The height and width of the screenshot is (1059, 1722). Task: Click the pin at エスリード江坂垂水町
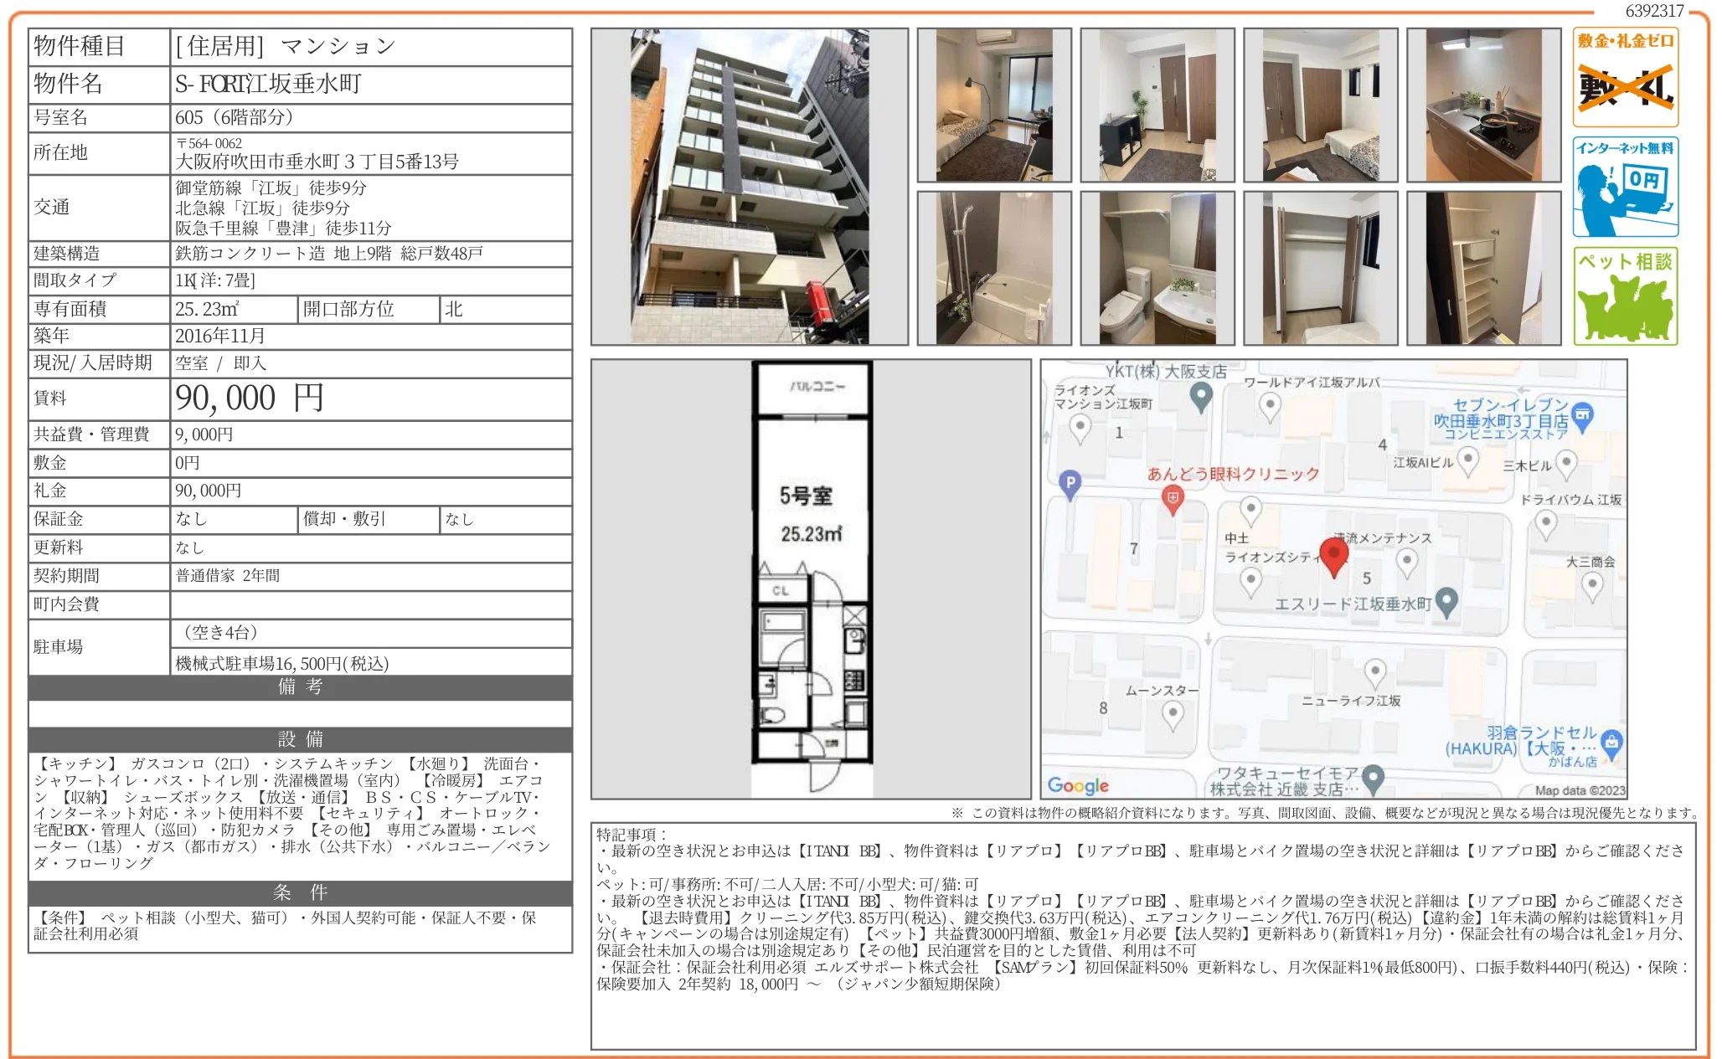tap(1446, 601)
